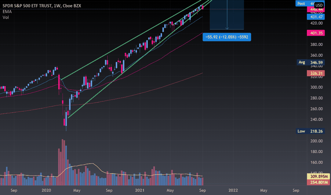The image size is (331, 195).
Task: Select the EMA indicator label
Action: tap(7, 12)
